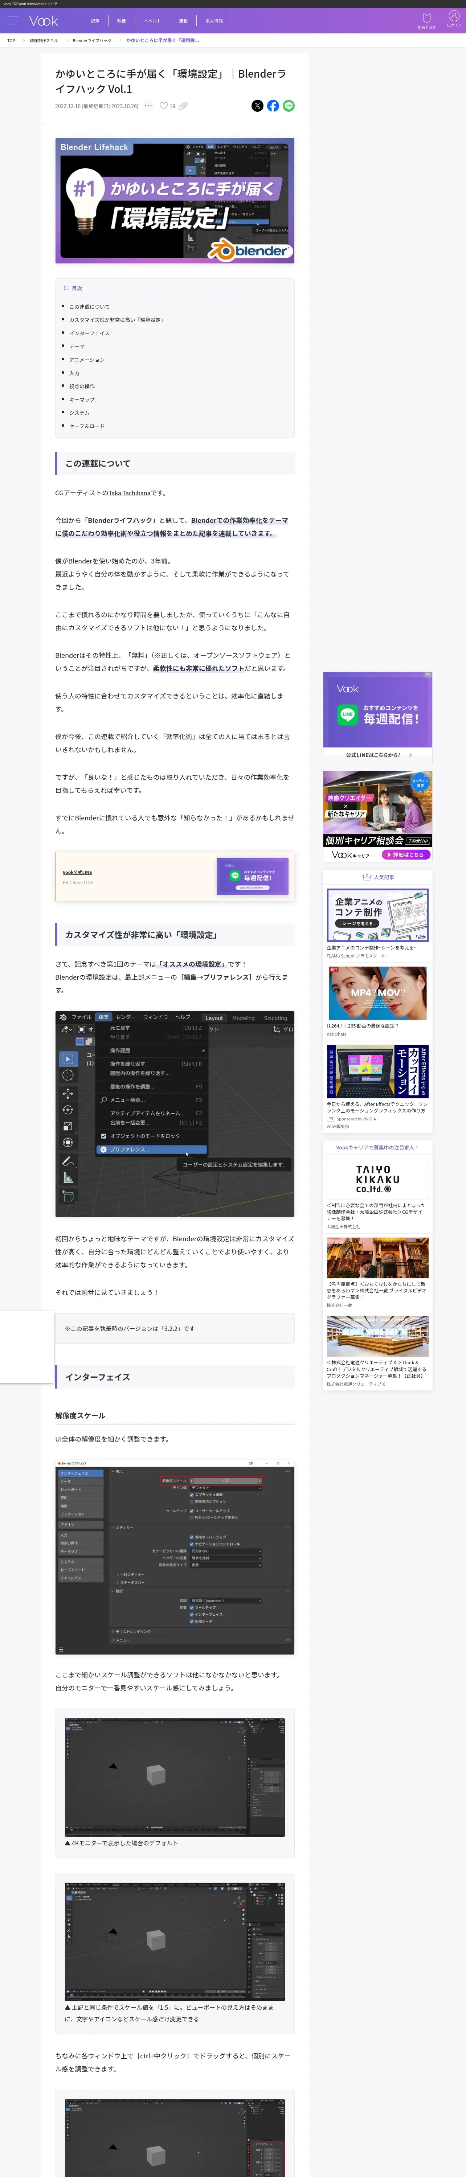Click the 目次 list icon

coord(67,288)
